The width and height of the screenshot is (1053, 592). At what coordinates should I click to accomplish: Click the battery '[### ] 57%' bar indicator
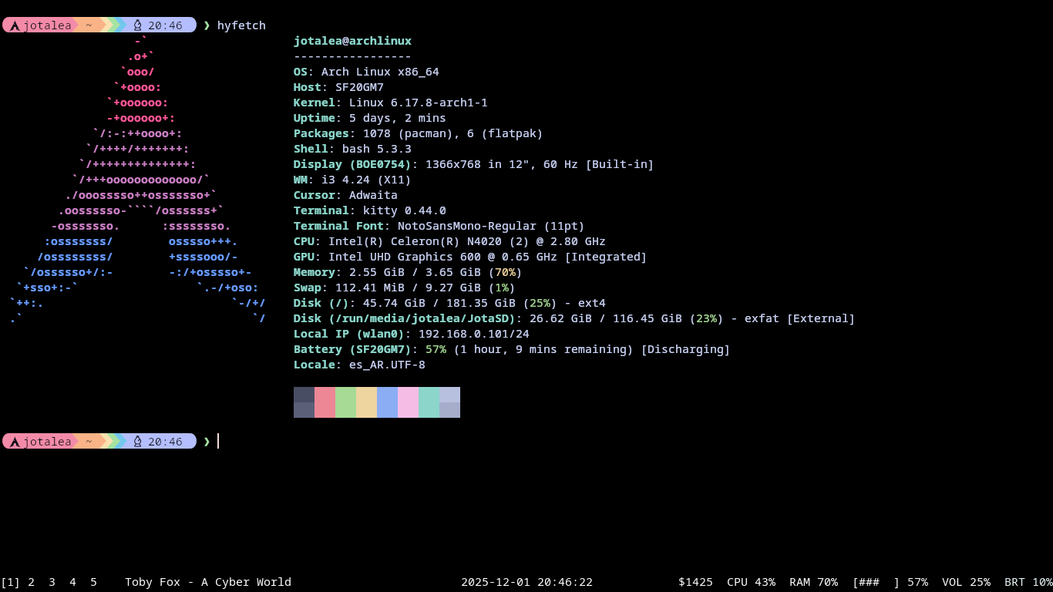click(890, 582)
